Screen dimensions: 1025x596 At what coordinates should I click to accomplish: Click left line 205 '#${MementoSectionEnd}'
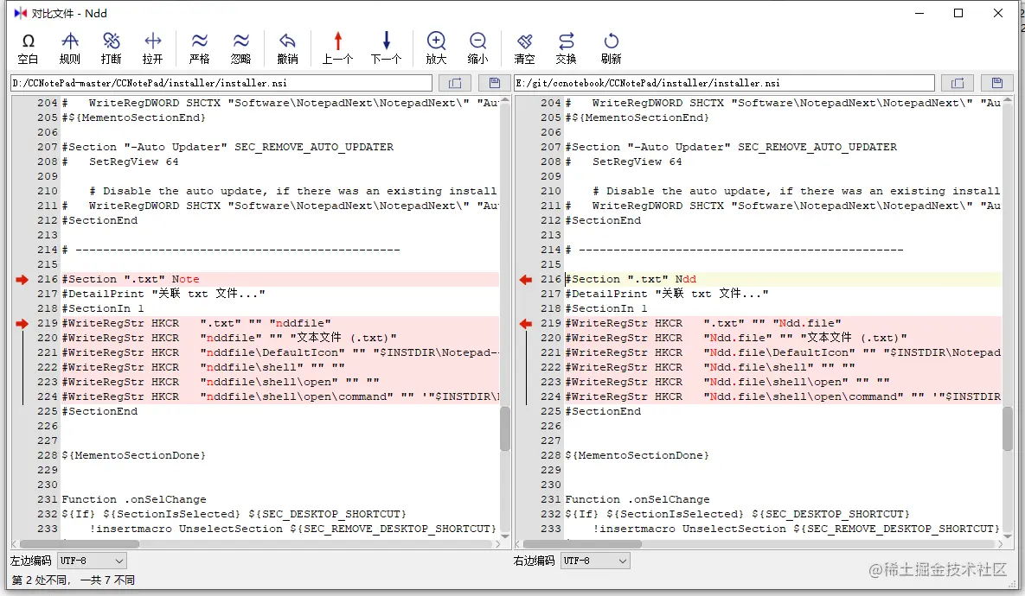point(133,117)
